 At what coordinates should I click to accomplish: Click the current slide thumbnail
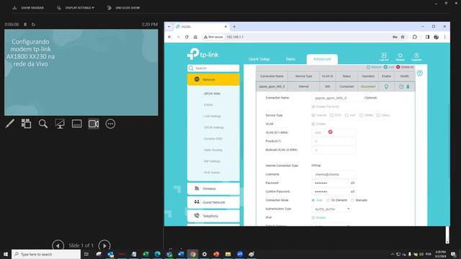(81, 72)
